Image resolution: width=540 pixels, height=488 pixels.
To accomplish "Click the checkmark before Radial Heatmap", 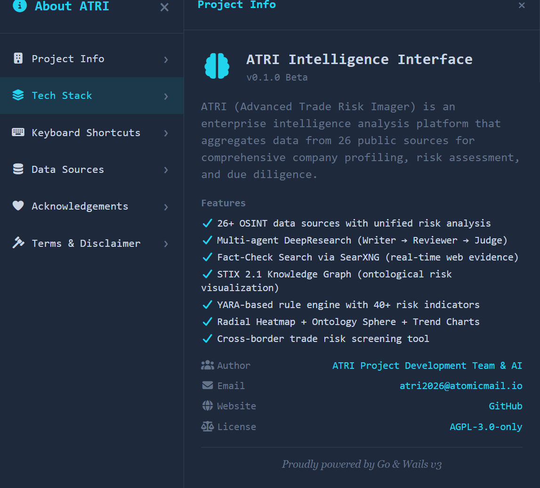I will [207, 322].
